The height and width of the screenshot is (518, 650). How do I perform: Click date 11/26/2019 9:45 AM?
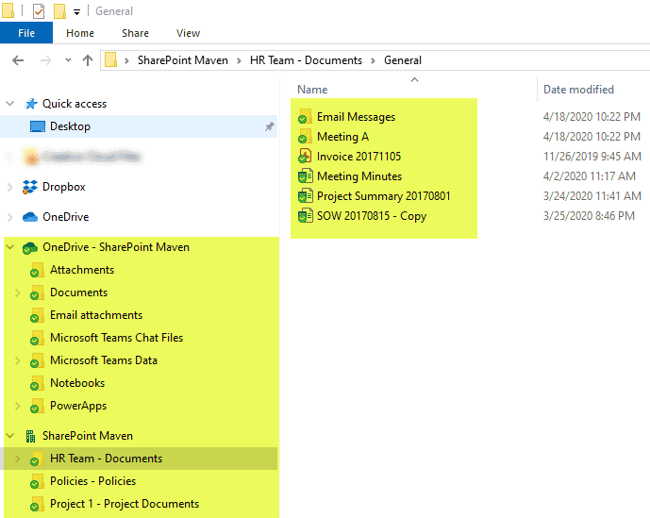click(x=592, y=157)
